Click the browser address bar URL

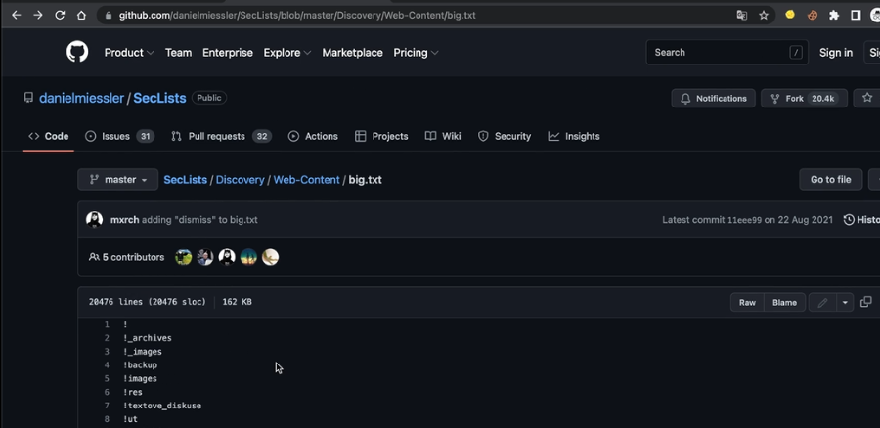click(297, 15)
